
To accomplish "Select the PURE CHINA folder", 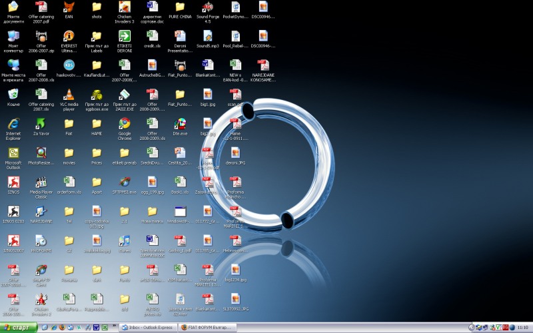I will [180, 7].
